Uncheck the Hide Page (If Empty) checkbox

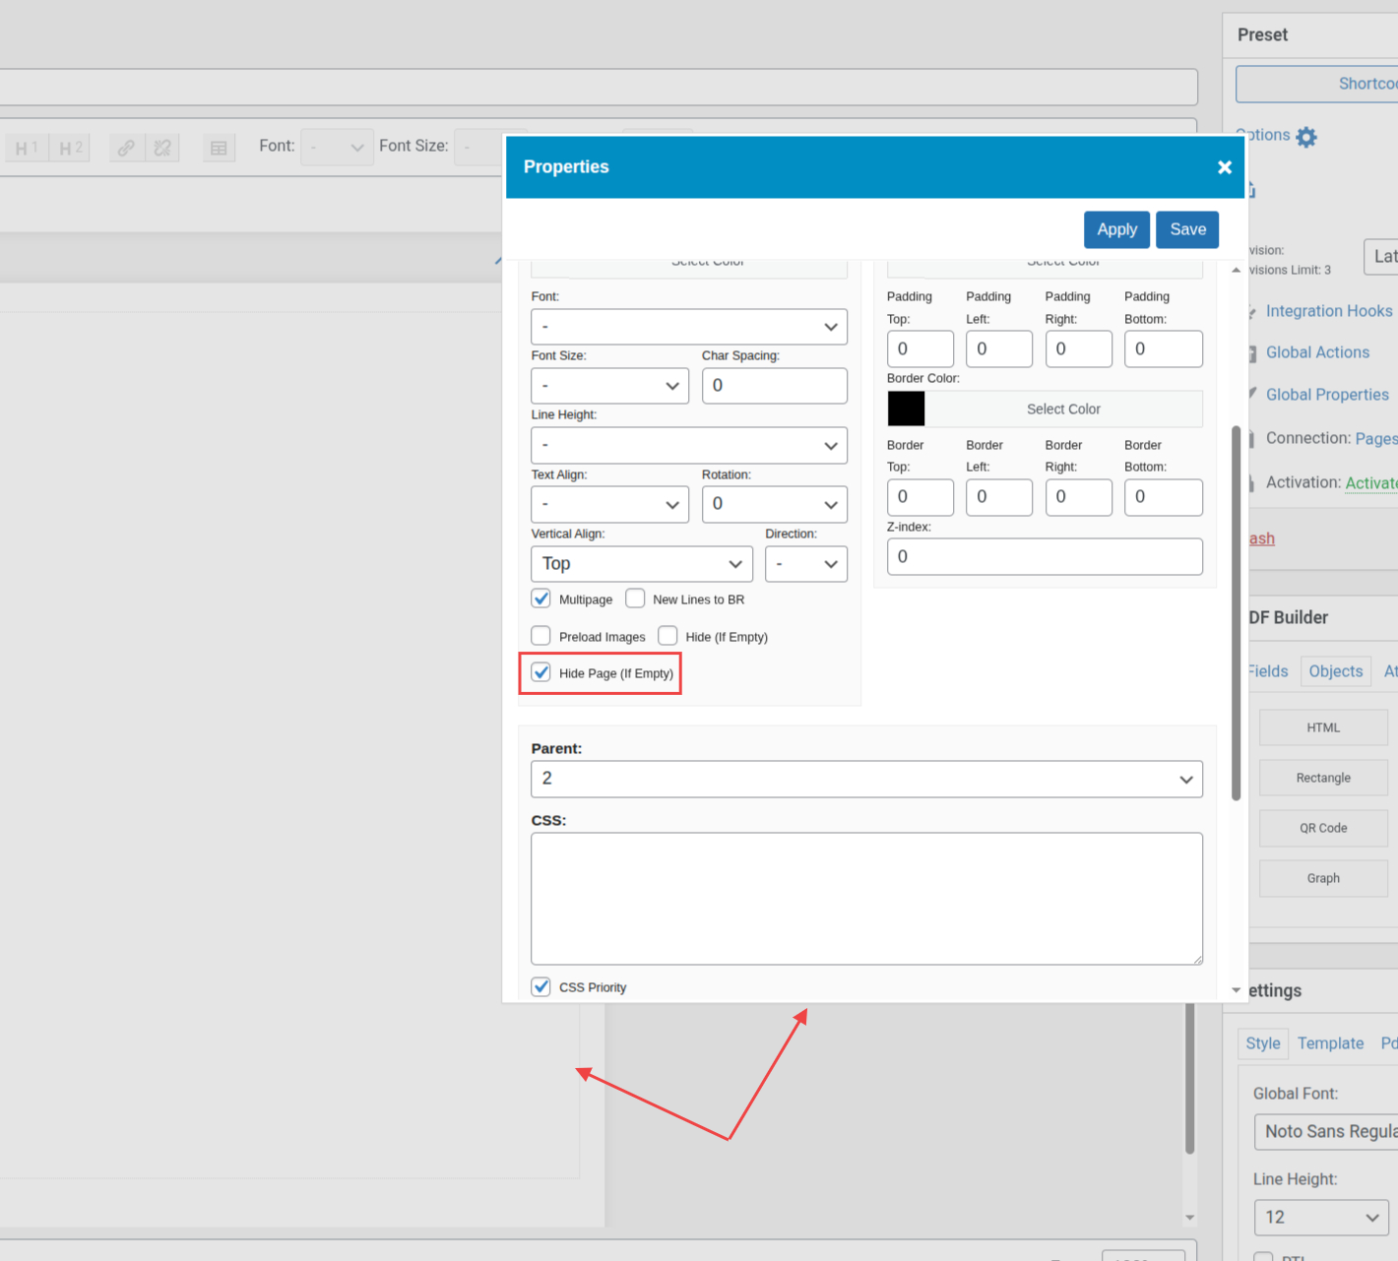point(540,672)
